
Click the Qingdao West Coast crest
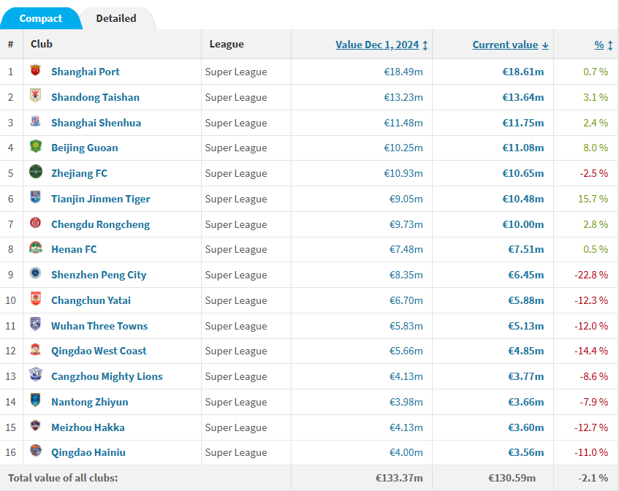tap(36, 349)
